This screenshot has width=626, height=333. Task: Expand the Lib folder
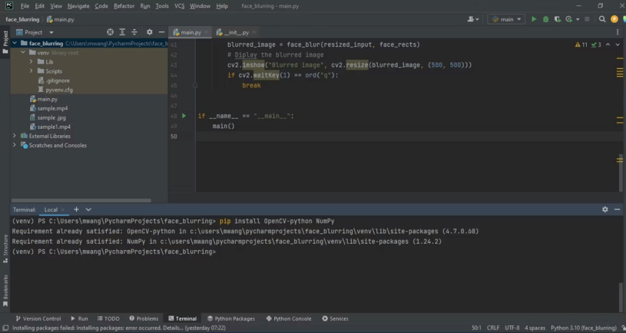click(x=31, y=61)
